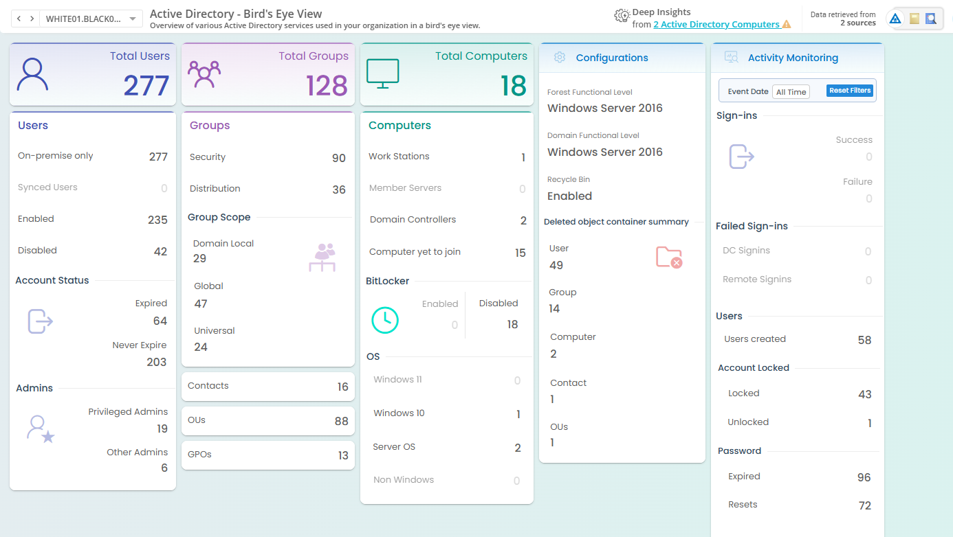
Task: Open the 2 Active Directory Computers link
Action: coord(716,23)
